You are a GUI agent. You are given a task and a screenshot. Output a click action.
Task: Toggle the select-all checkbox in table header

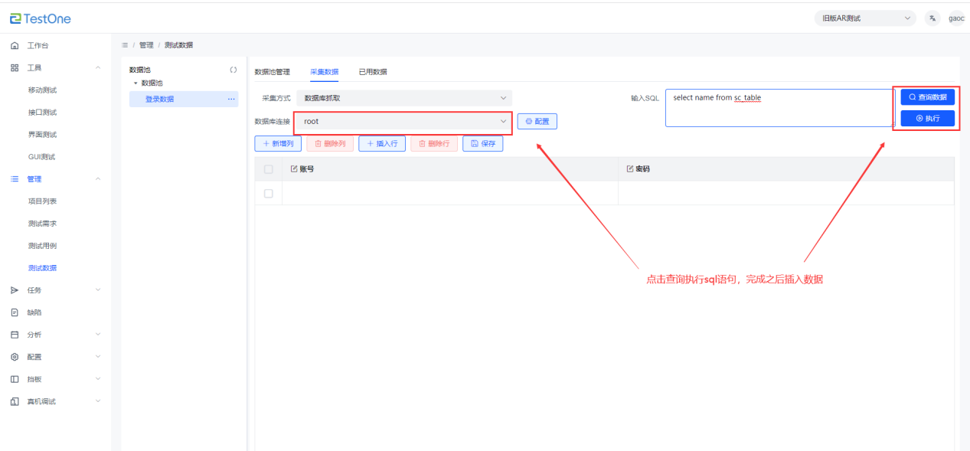(268, 169)
